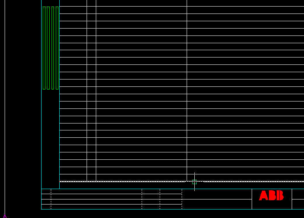Pick the dashed highlighted line below the table
This screenshot has width=304, height=218.
click(x=182, y=181)
